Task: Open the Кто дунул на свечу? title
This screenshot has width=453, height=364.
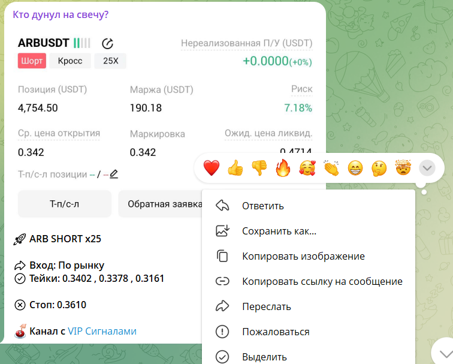Action: tap(61, 14)
